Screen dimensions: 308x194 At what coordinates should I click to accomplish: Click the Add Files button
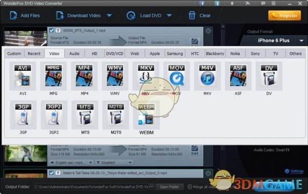click(x=25, y=15)
